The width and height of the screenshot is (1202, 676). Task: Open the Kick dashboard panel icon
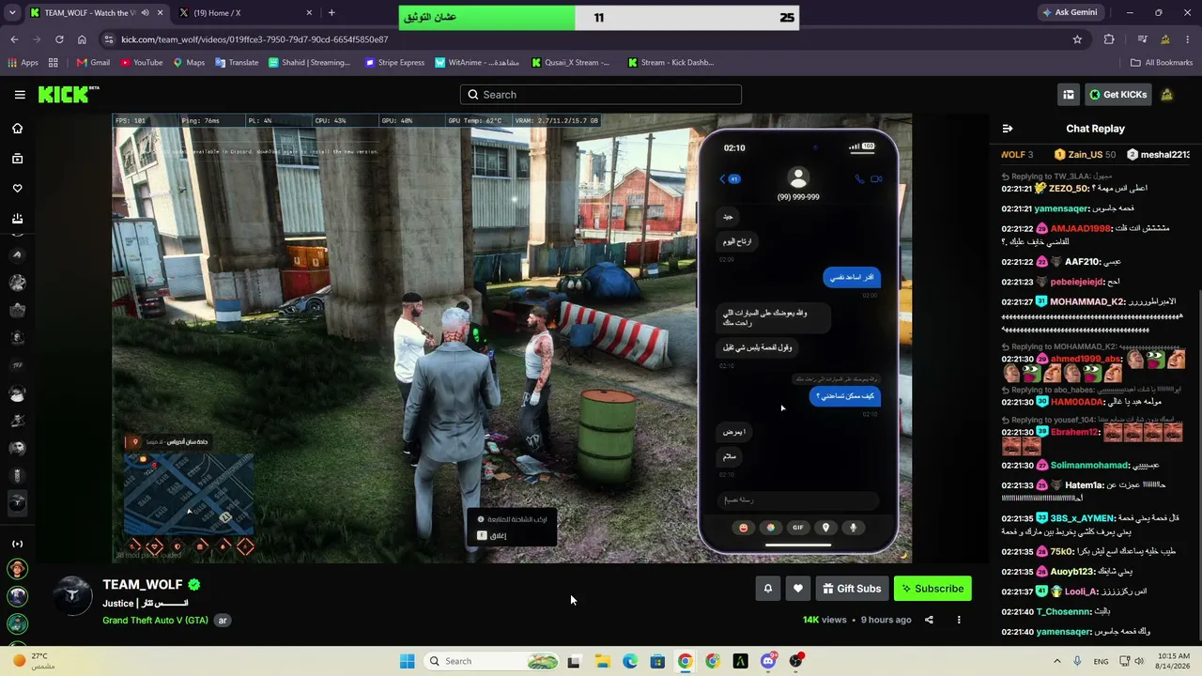click(x=1069, y=95)
